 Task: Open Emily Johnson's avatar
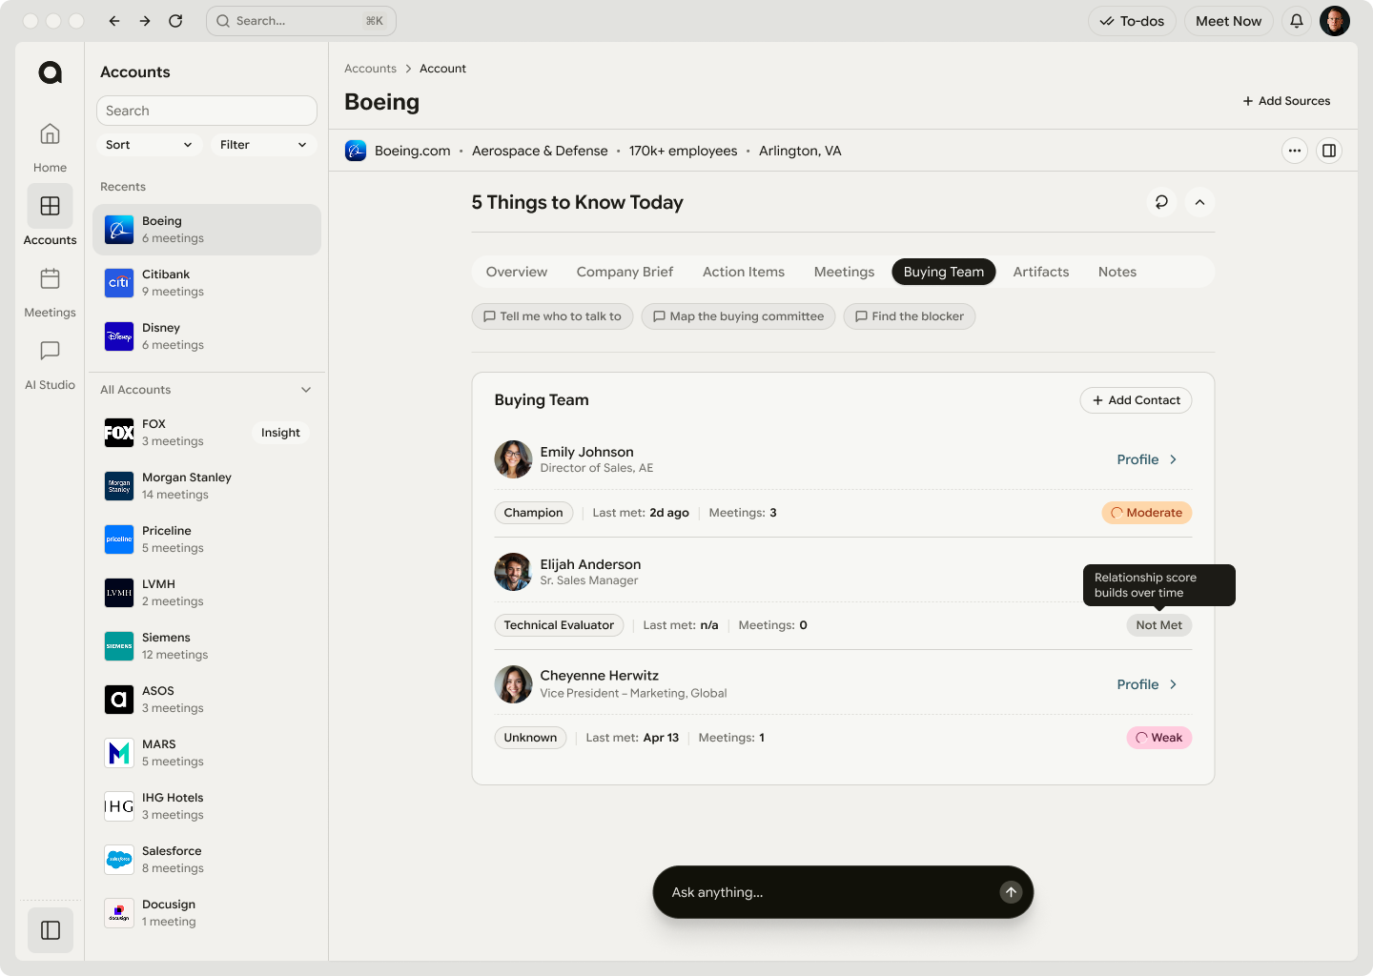513,459
